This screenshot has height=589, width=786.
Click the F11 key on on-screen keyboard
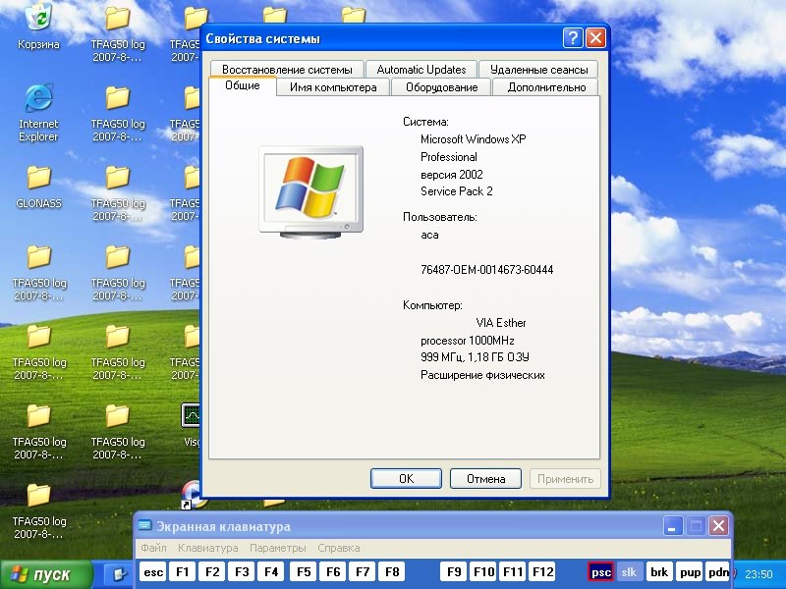point(513,572)
